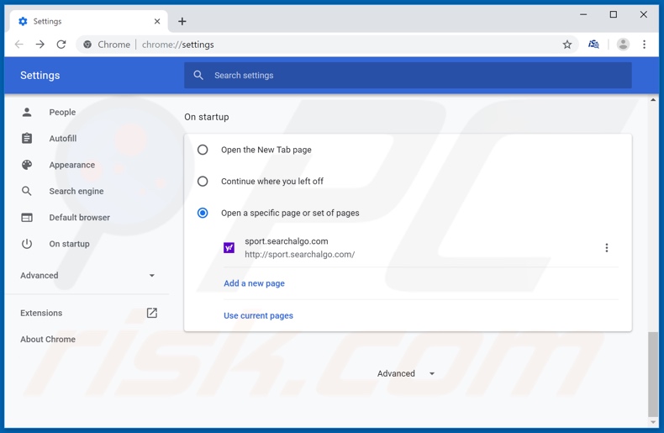The image size is (664, 433).
Task: Click the browser forward arrow
Action: [40, 45]
